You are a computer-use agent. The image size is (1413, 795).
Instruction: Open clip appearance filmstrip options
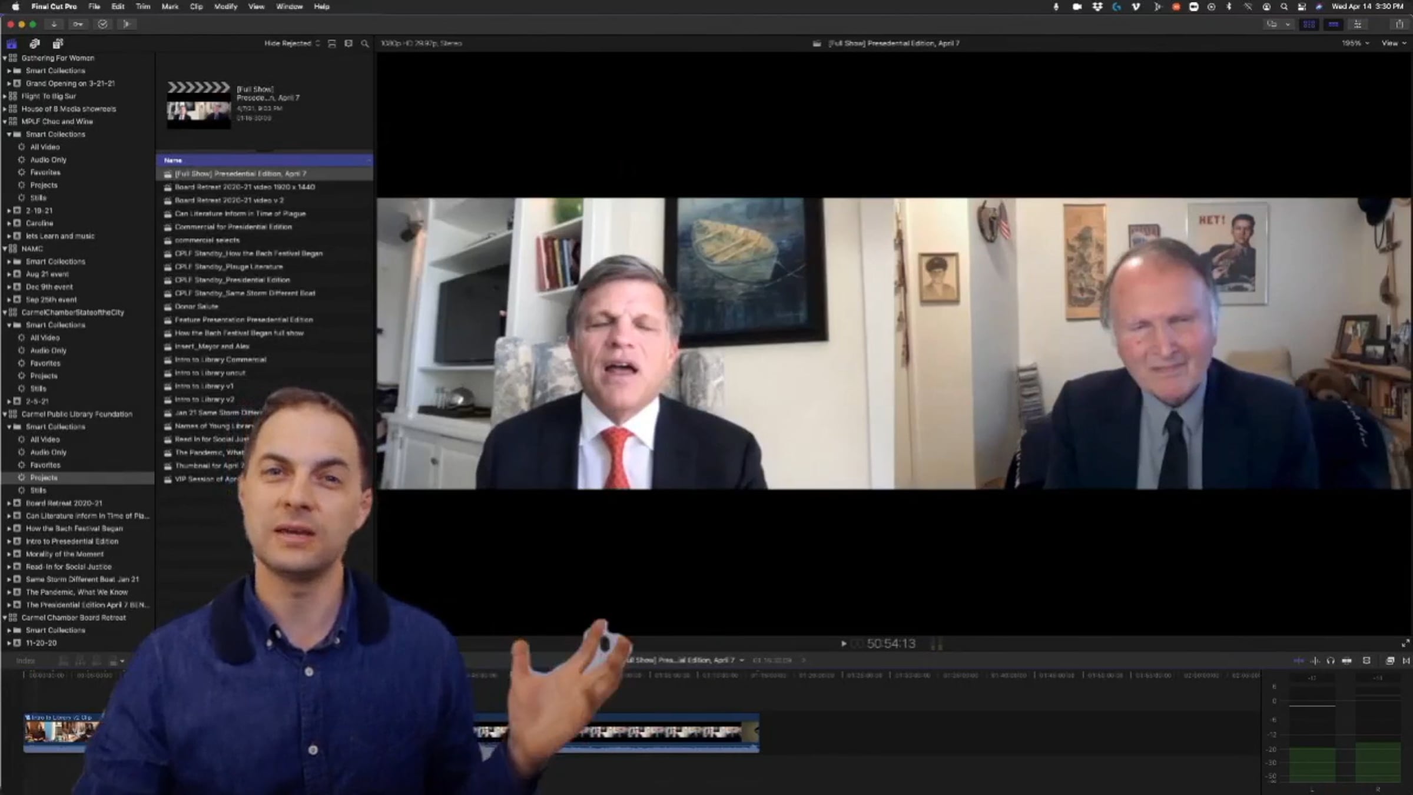(349, 44)
